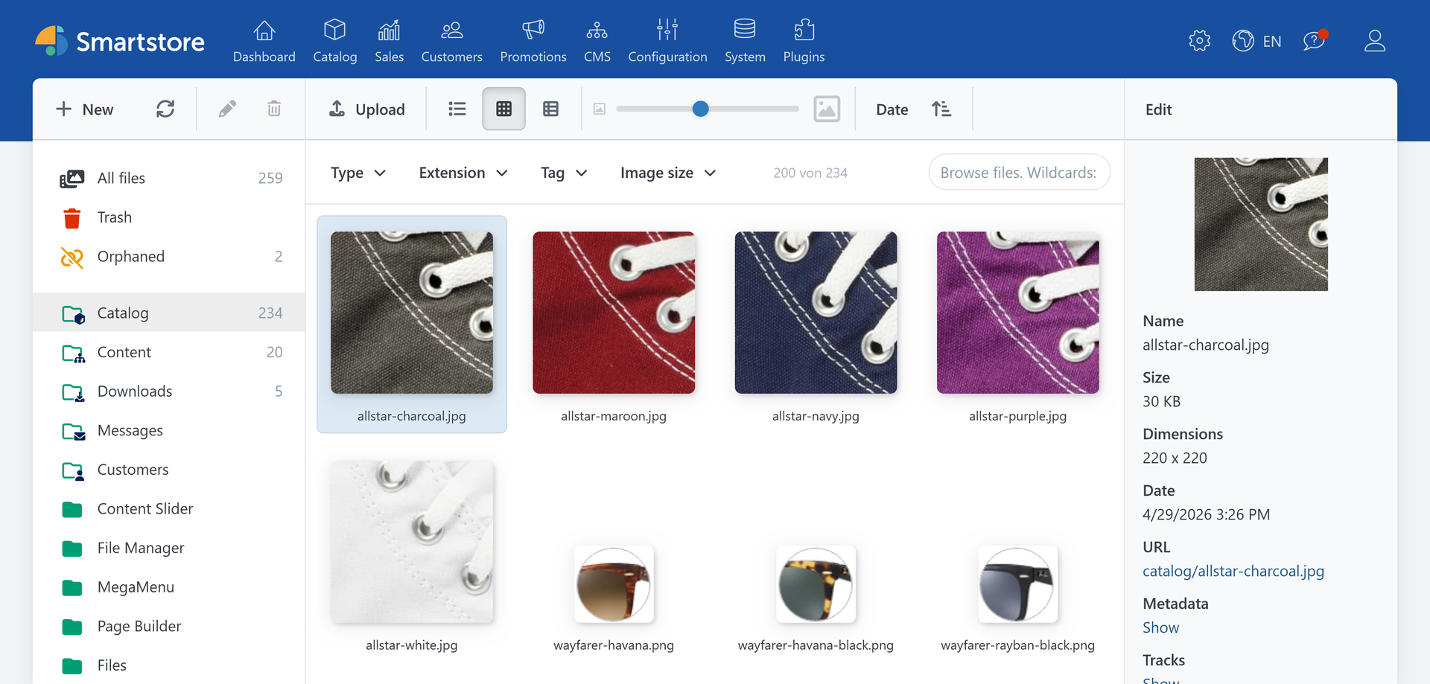Switch to details table view
Viewport: 1430px width, 684px height.
pyautogui.click(x=550, y=109)
